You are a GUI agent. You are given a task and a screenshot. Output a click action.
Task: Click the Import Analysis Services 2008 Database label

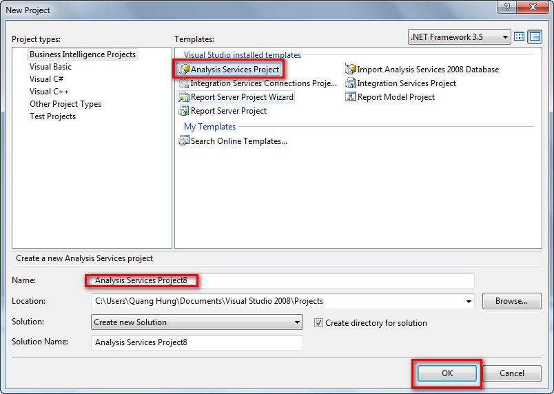point(428,69)
